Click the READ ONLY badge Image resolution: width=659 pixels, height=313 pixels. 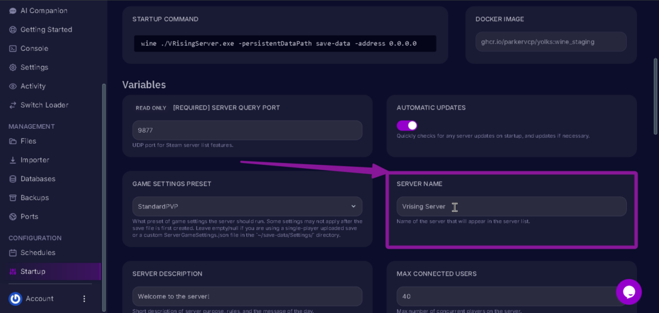click(151, 108)
